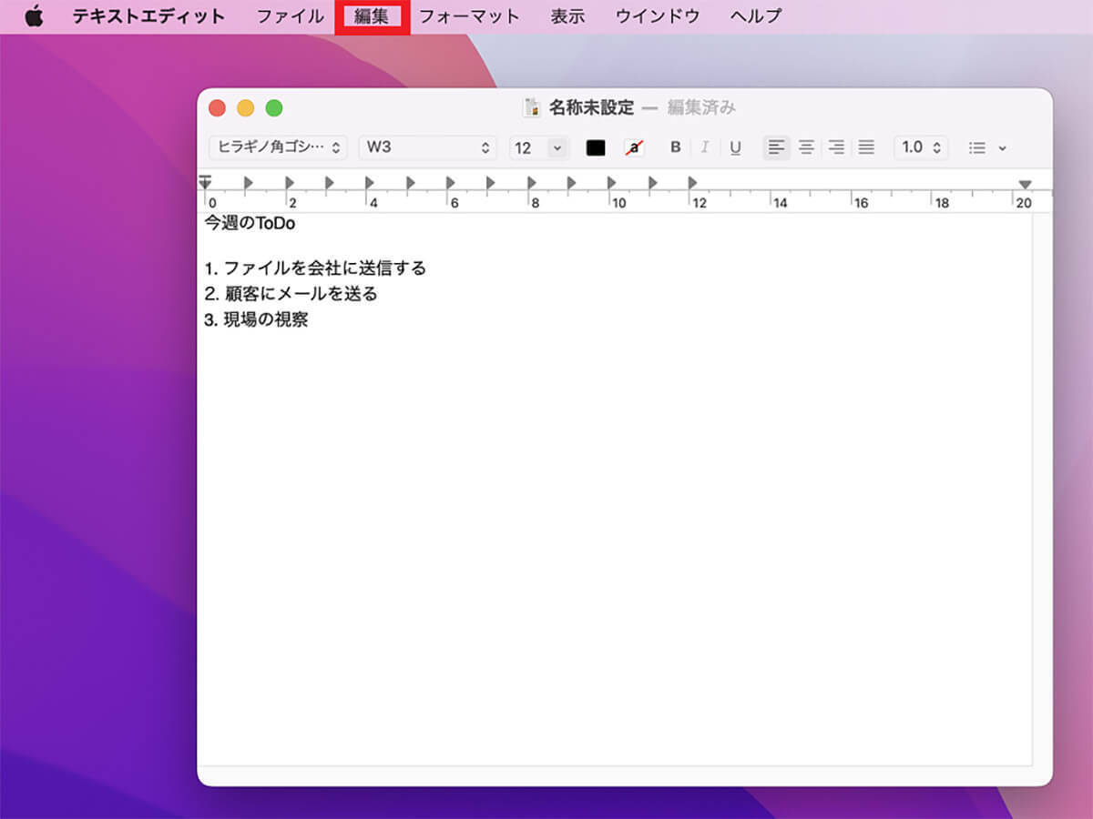Open the 編集 menu
The width and height of the screenshot is (1093, 819).
click(x=372, y=16)
